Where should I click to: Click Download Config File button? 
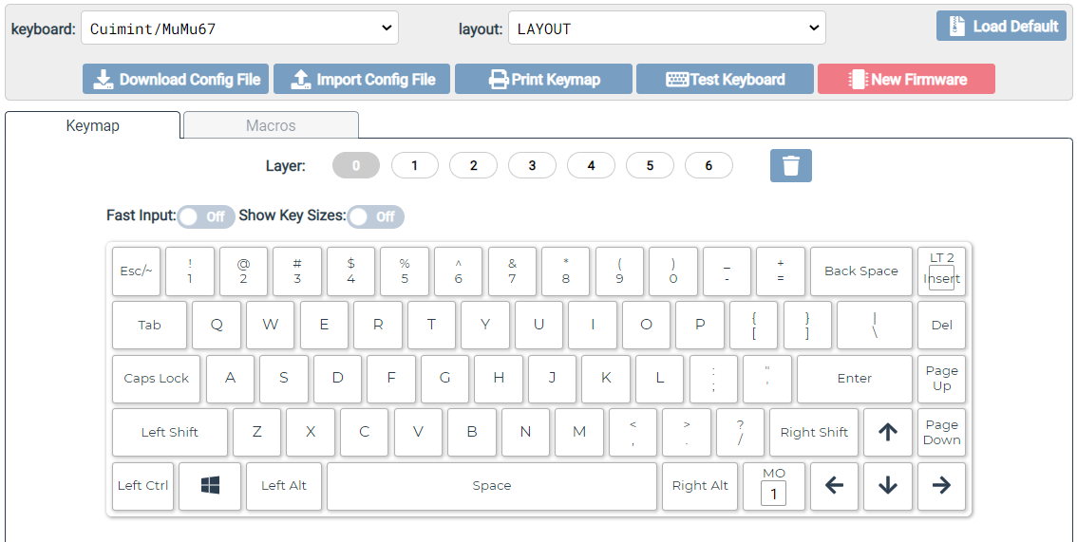coord(177,80)
